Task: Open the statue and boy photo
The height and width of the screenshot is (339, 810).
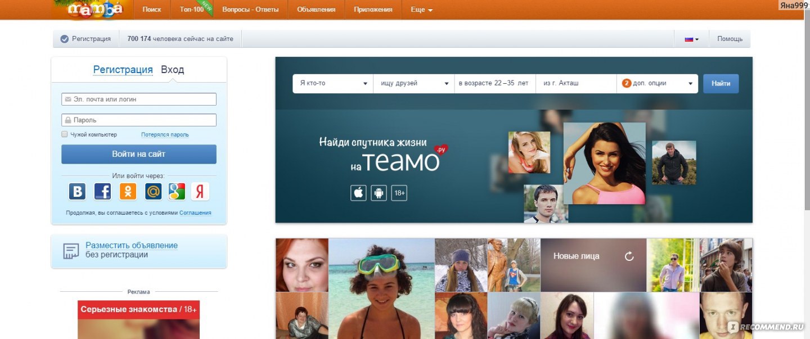Action: coord(514,265)
